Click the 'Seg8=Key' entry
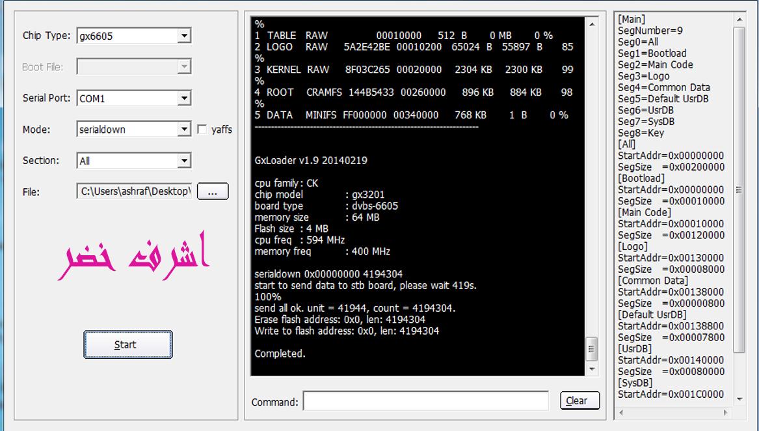Viewport: 759px width, 431px height. [x=641, y=133]
